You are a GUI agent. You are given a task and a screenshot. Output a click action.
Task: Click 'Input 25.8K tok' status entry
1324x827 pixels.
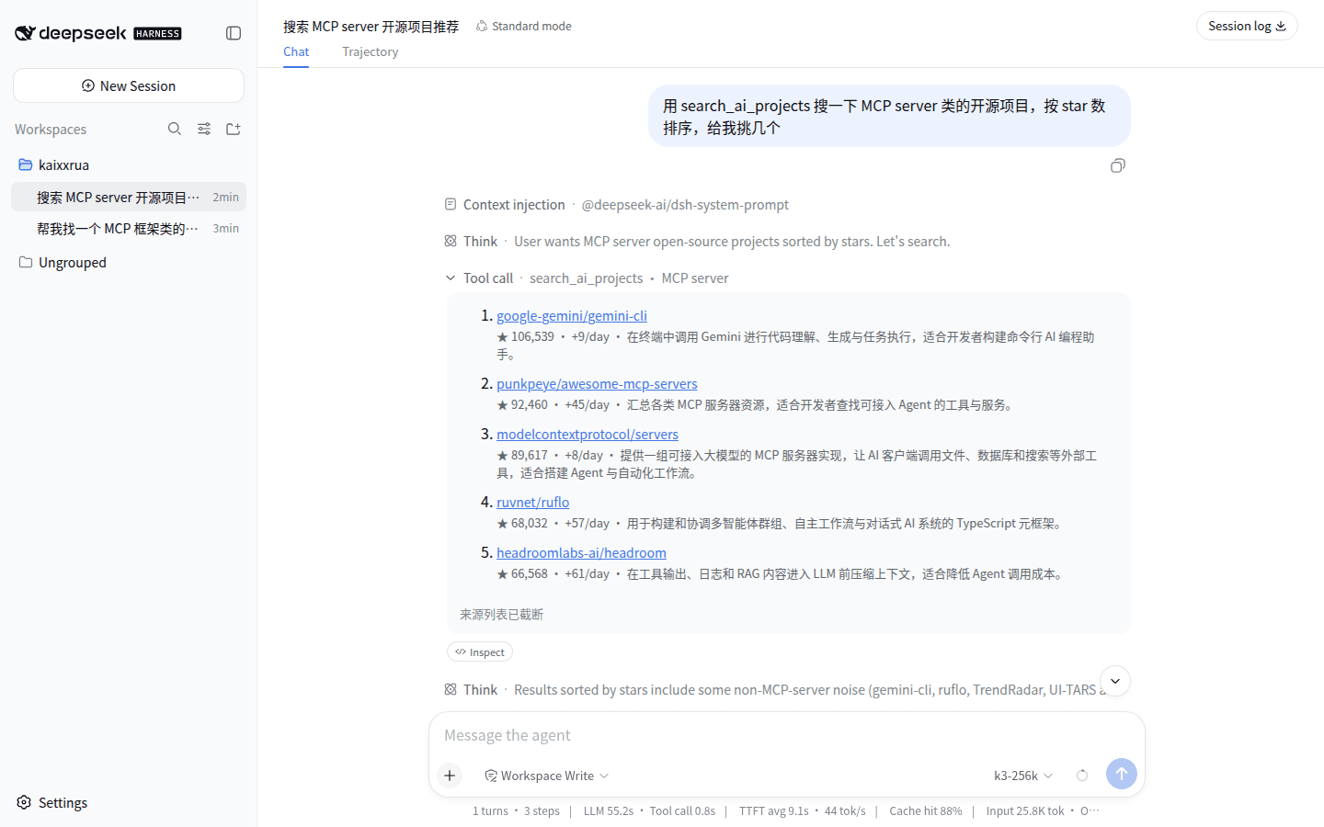click(1025, 810)
